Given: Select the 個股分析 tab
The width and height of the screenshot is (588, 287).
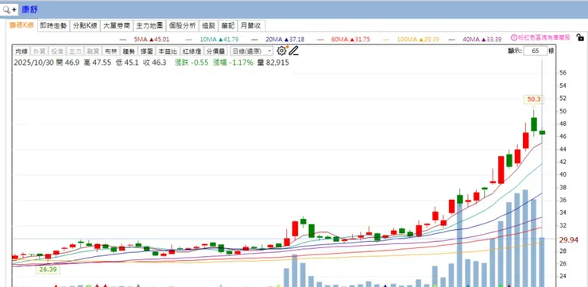Looking at the screenshot, I should point(182,26).
